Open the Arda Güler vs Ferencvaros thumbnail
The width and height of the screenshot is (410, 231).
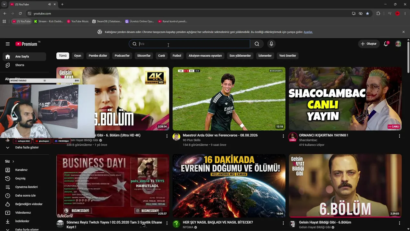(229, 99)
